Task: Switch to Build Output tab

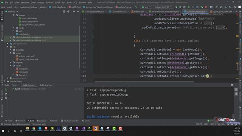Action: 28,85
